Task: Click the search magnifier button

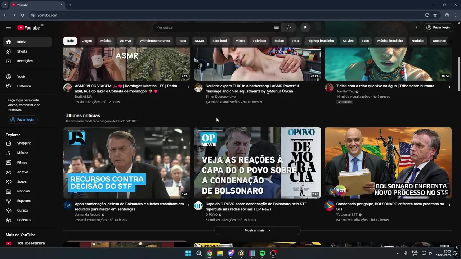Action: point(289,28)
